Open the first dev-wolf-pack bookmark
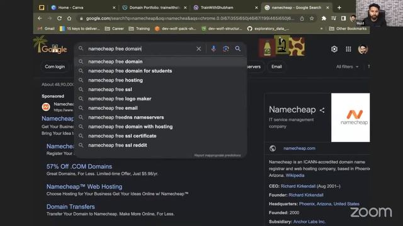 pyautogui.click(x=175, y=29)
